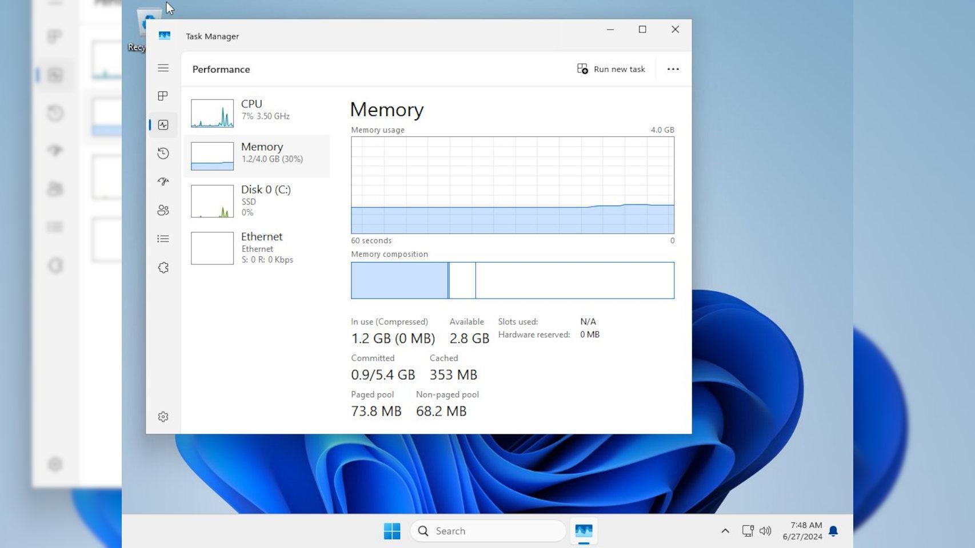Expand the hidden icons chevron in system tray
The width and height of the screenshot is (975, 548).
click(725, 530)
